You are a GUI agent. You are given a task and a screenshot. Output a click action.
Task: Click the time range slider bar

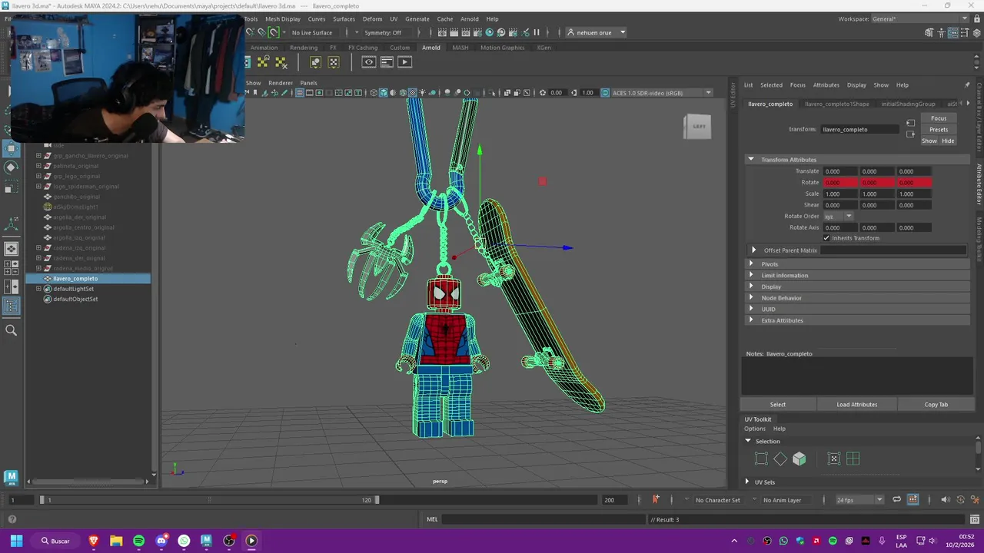tap(209, 500)
